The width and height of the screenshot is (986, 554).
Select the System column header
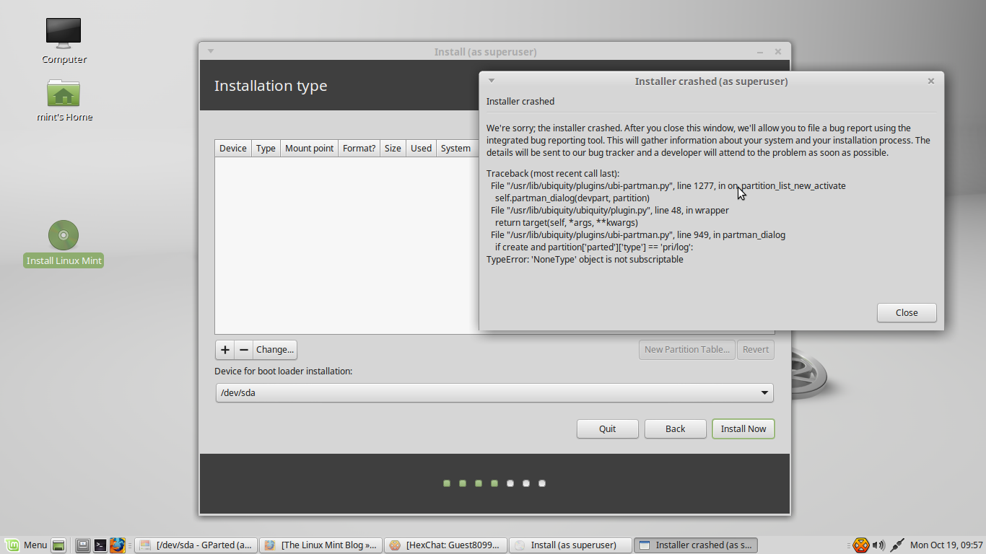click(x=455, y=148)
